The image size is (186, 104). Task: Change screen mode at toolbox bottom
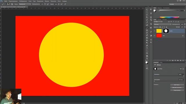[147, 68]
